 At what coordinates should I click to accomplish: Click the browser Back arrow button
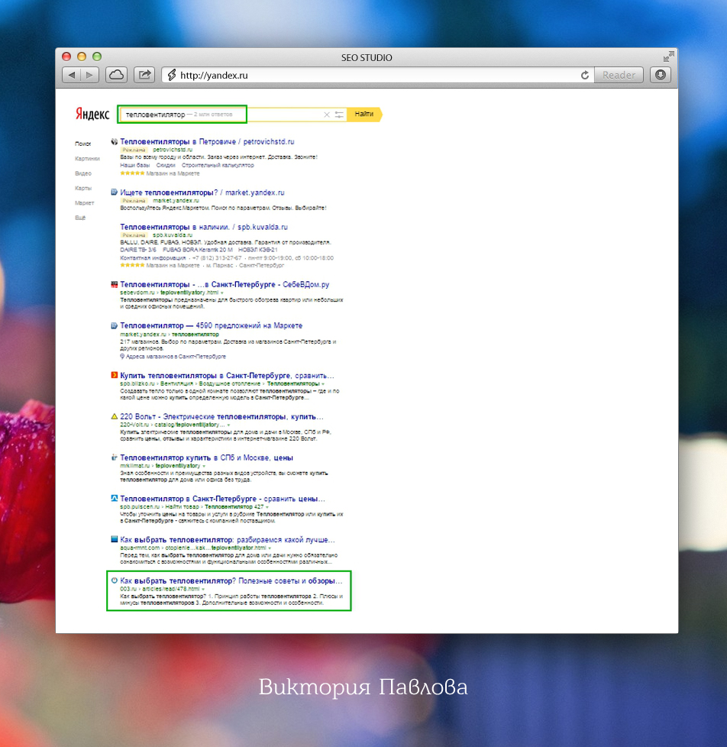coord(72,75)
